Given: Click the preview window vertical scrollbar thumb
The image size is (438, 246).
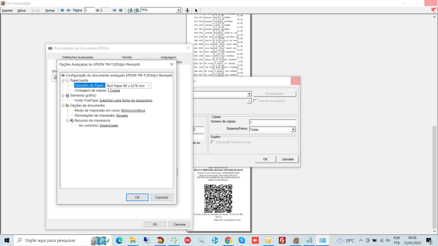Looking at the screenshot, I should [x=434, y=177].
